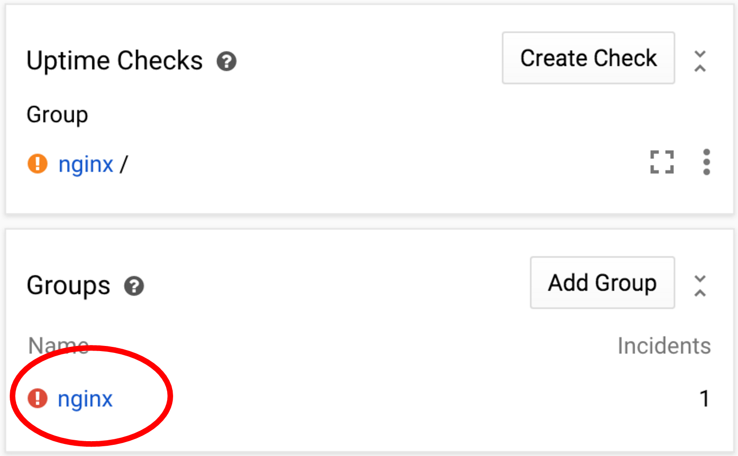Viewport: 738px width, 456px height.
Task: Click the slash path after nginx check
Action: click(x=123, y=164)
